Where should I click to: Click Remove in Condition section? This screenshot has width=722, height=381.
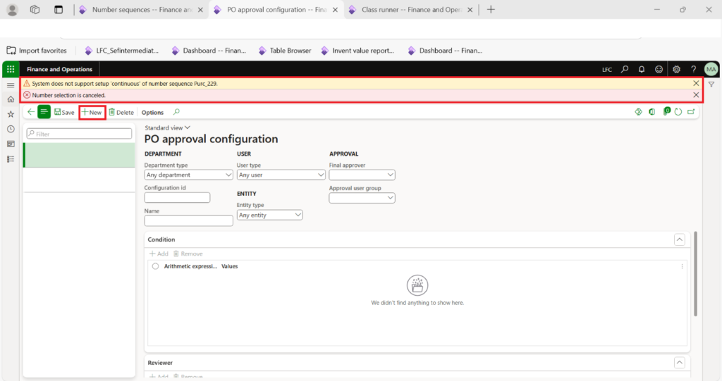click(x=188, y=254)
